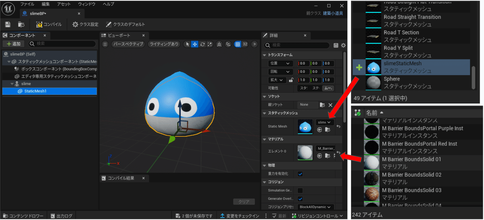The image size is (484, 220).
Task: Click the Unreal Engine logo icon
Action: [x=9, y=8]
